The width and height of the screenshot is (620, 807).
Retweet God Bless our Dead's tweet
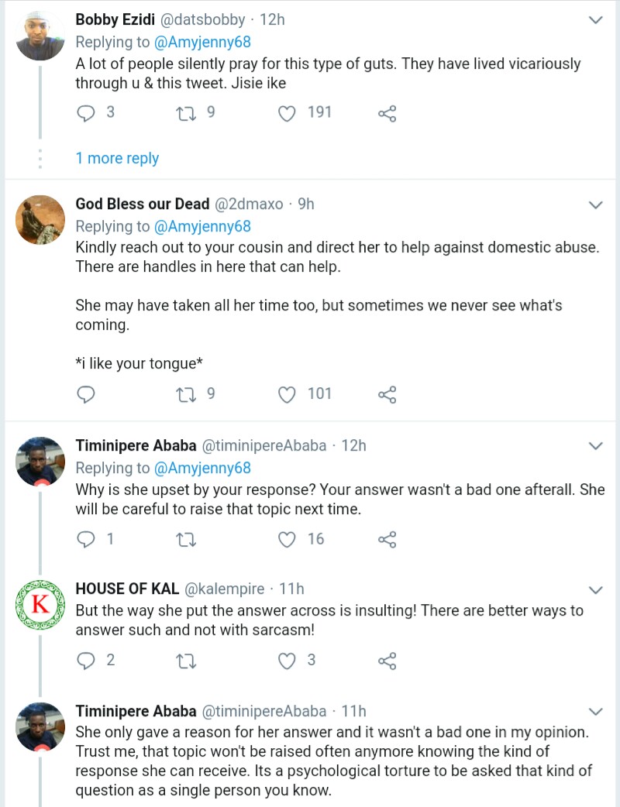click(x=186, y=395)
